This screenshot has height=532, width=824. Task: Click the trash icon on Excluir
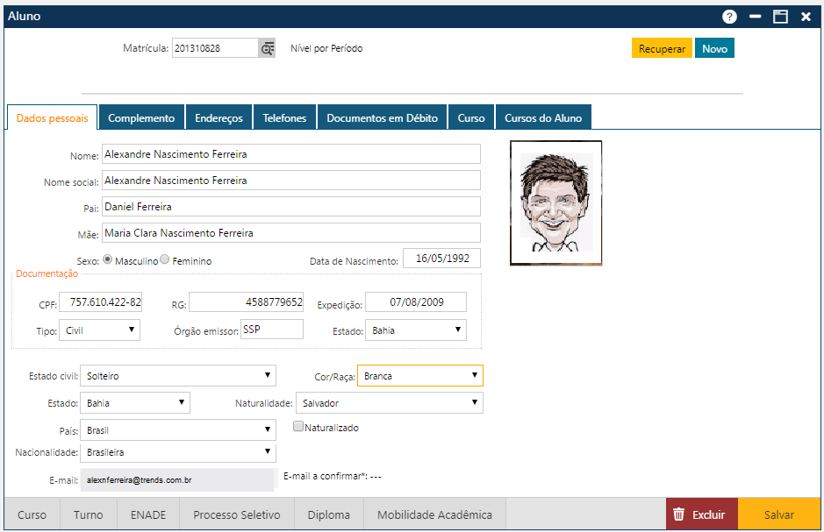[678, 514]
